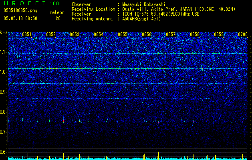Click the HROFFT 1.0.0 title text
This screenshot has width=252, height=160.
coord(31,3)
